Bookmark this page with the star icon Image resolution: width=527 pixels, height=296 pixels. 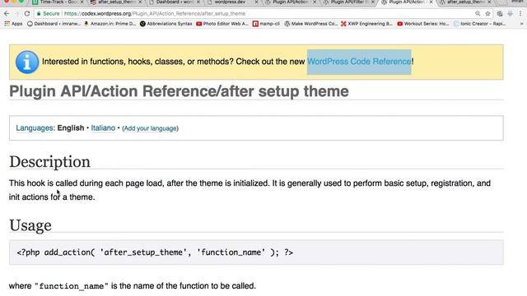(487, 14)
